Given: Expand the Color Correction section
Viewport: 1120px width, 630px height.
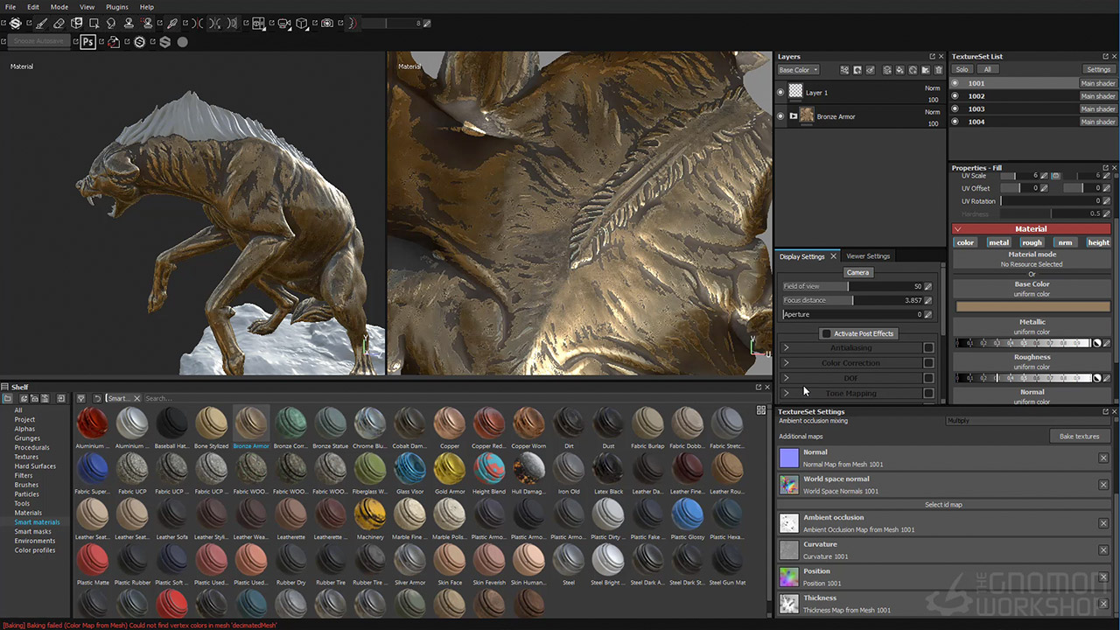Looking at the screenshot, I should pos(786,363).
